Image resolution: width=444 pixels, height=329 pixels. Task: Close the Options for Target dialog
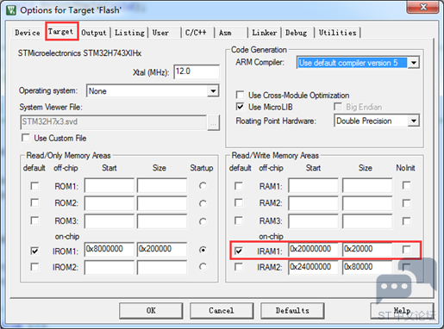422,7
